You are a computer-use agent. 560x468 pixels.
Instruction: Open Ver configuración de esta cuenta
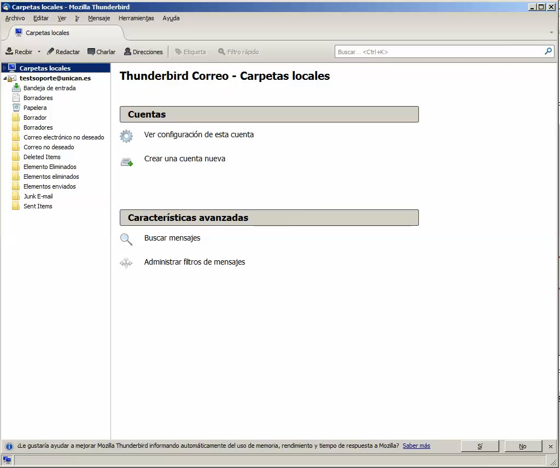point(199,134)
